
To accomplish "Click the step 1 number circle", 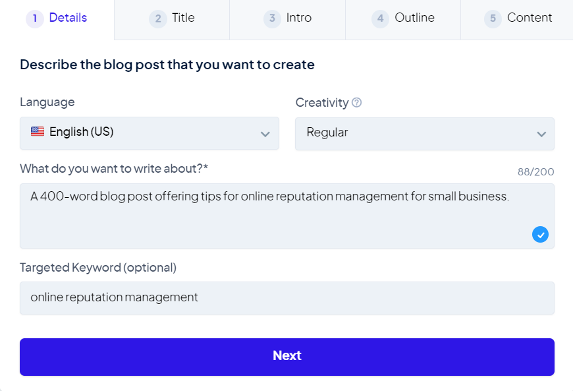I will [x=35, y=18].
